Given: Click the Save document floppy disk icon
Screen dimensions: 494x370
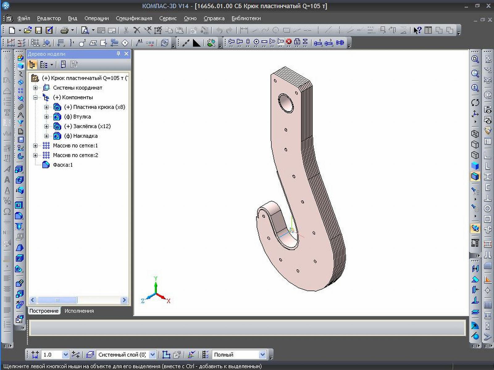Looking at the screenshot, I should point(38,30).
